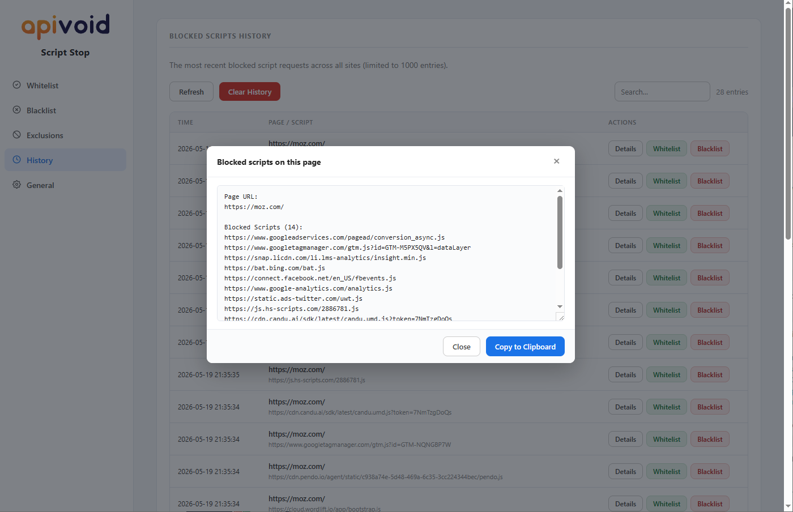This screenshot has width=793, height=512.
Task: Click the "Blocked scripts on this page" title
Action: tap(269, 162)
